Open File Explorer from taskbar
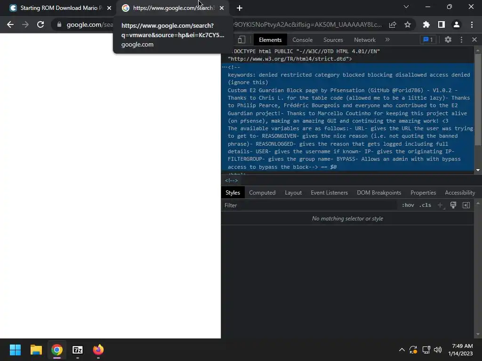482x361 pixels. (36, 350)
